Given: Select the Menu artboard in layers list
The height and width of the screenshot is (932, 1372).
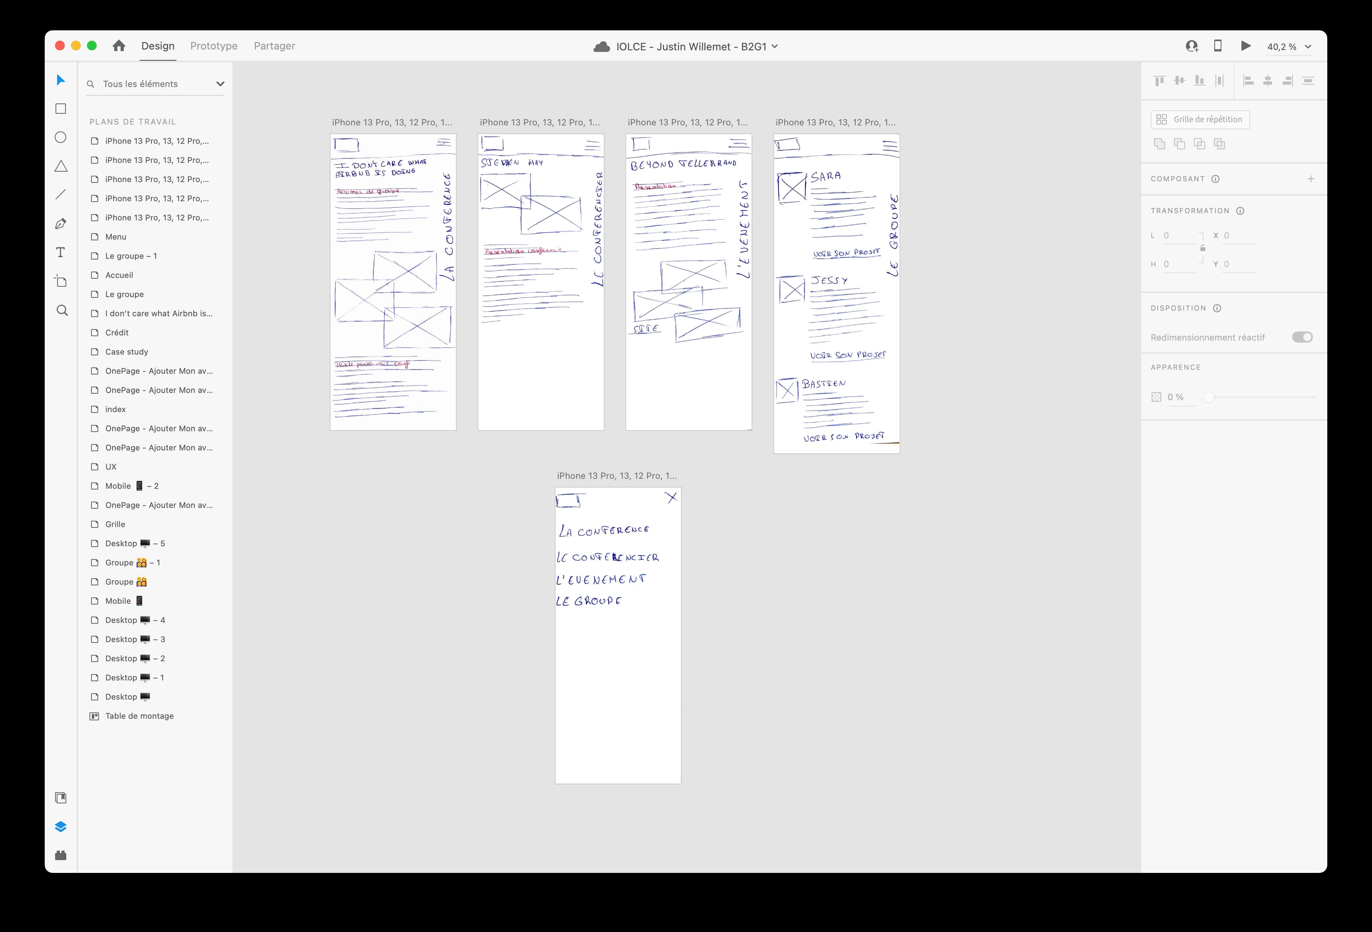Looking at the screenshot, I should tap(155, 237).
